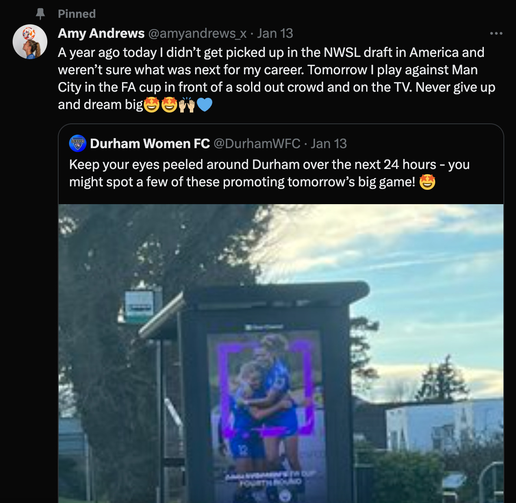This screenshot has height=503, width=516.
Task: Click star-struck emoji in Durham's quoted tweet
Action: (427, 182)
